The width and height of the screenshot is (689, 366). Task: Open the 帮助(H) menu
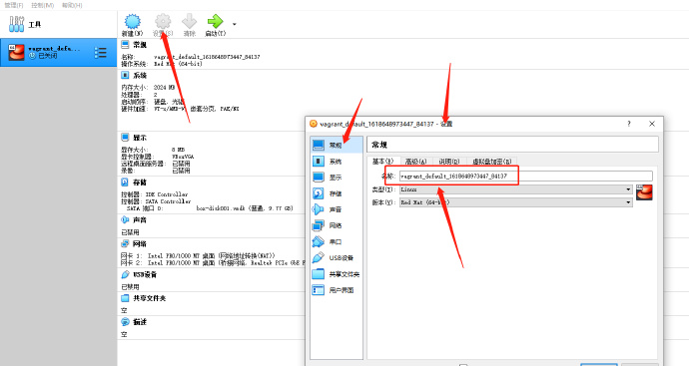tap(72, 5)
